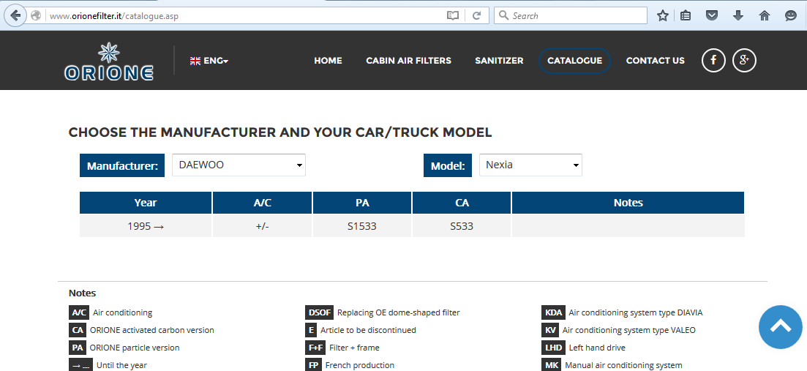Viewport: 807px width, 371px height.
Task: Go back with the browser back arrow
Action: coord(15,15)
